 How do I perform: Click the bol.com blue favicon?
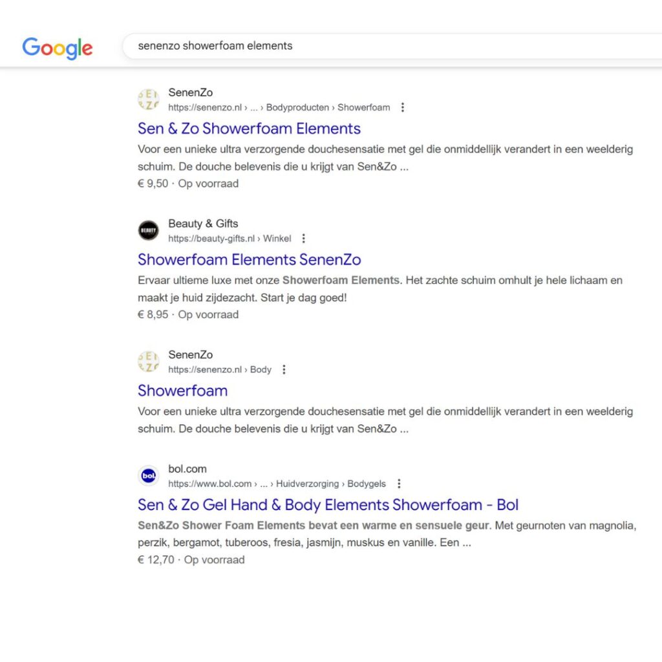149,476
